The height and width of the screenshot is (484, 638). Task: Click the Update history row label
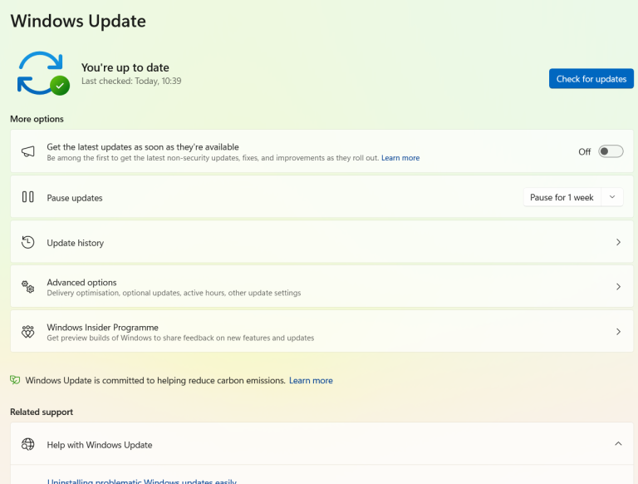(x=76, y=243)
